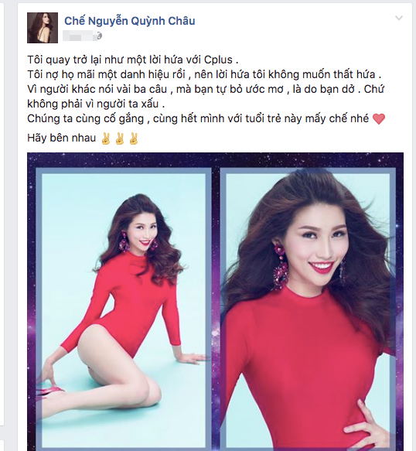This screenshot has width=416, height=451.
Task: Open the post options chevron menu
Action: 399,18
